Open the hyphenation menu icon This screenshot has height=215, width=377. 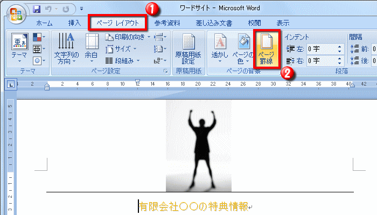pyautogui.click(x=160, y=60)
